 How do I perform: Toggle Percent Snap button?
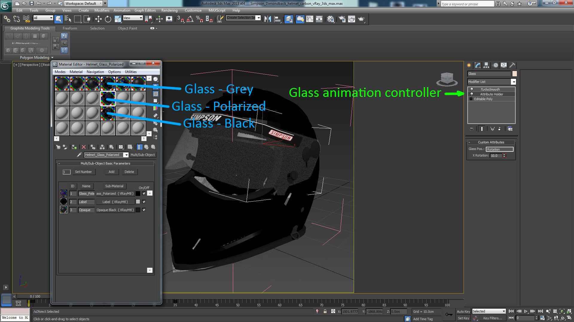click(199, 19)
